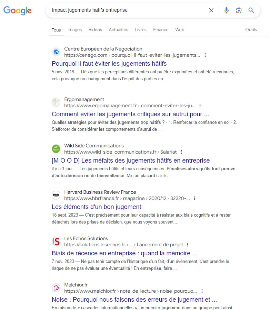Open Google Lens image search icon
This screenshot has width=270, height=310.
tap(239, 10)
